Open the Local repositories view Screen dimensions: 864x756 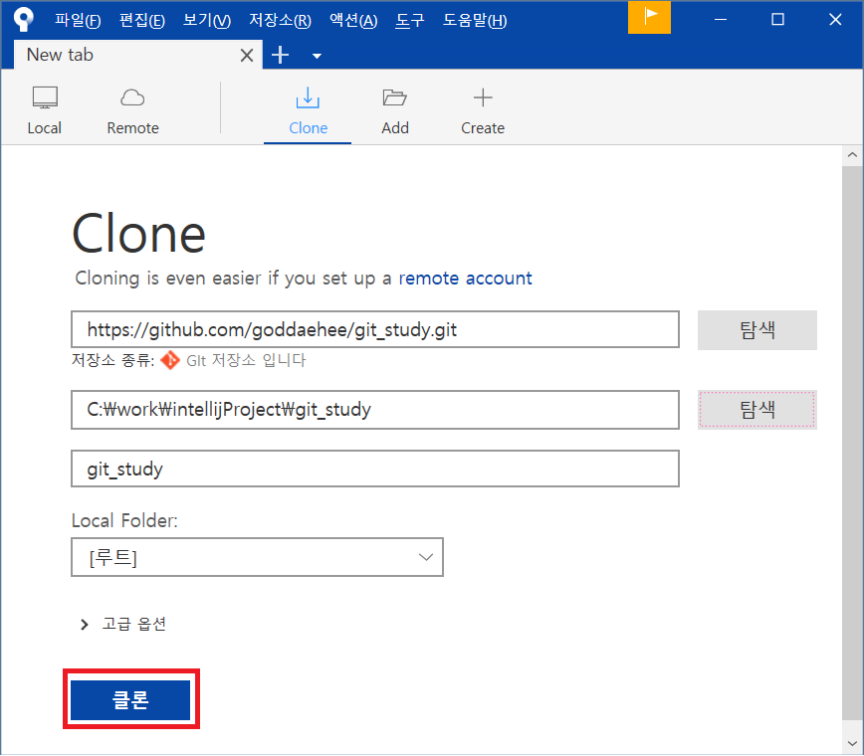click(x=44, y=110)
